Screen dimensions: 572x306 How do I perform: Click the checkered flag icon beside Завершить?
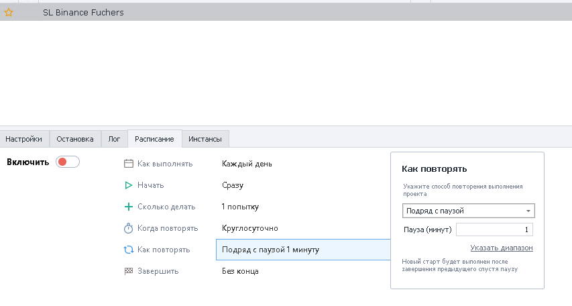tap(129, 271)
